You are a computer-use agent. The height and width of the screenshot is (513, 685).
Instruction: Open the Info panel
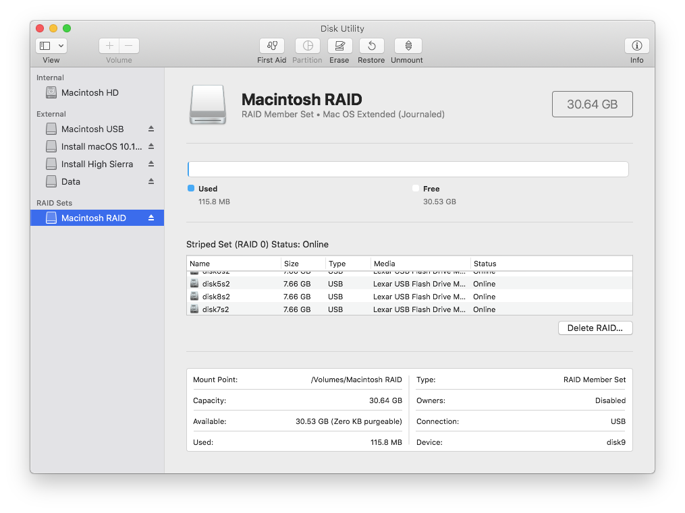click(x=636, y=46)
